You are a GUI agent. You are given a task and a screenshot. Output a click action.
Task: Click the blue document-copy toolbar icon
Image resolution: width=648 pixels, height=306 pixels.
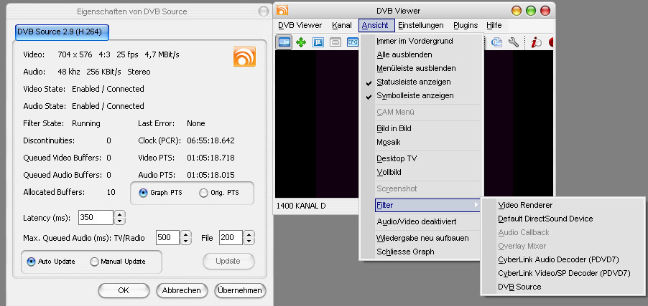click(x=497, y=42)
